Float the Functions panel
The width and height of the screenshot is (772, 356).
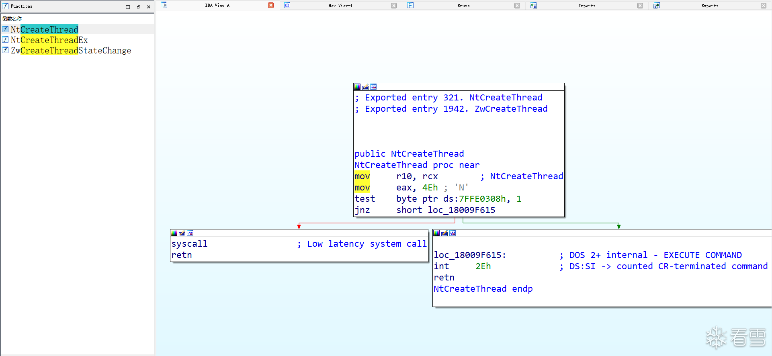(138, 6)
